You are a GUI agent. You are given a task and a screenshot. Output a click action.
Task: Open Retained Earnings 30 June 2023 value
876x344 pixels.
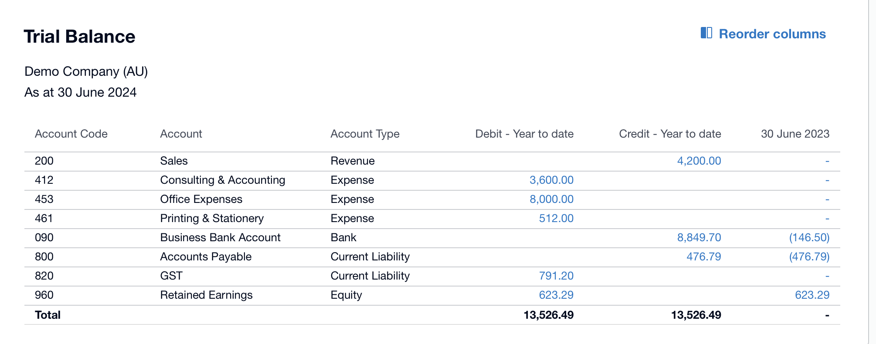click(812, 295)
